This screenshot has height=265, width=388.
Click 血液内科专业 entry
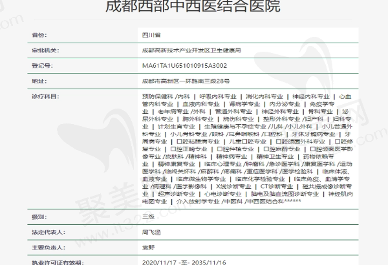tap(201, 104)
